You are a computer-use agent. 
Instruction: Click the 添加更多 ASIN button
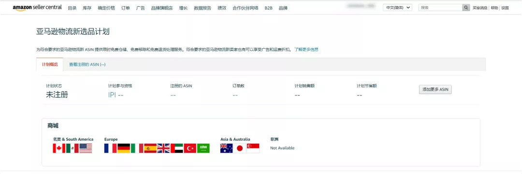[x=435, y=90]
